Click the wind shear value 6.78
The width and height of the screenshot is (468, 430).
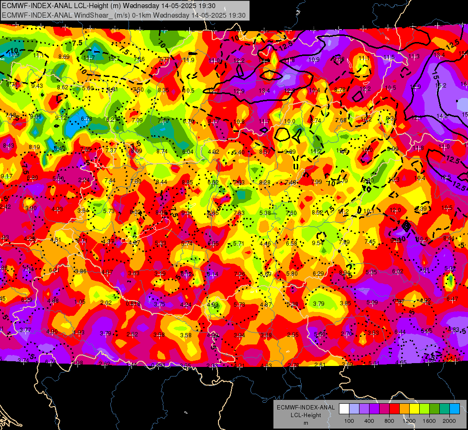click(x=87, y=119)
